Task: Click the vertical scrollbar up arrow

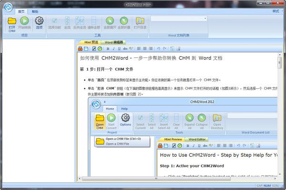Action: [x=279, y=54]
